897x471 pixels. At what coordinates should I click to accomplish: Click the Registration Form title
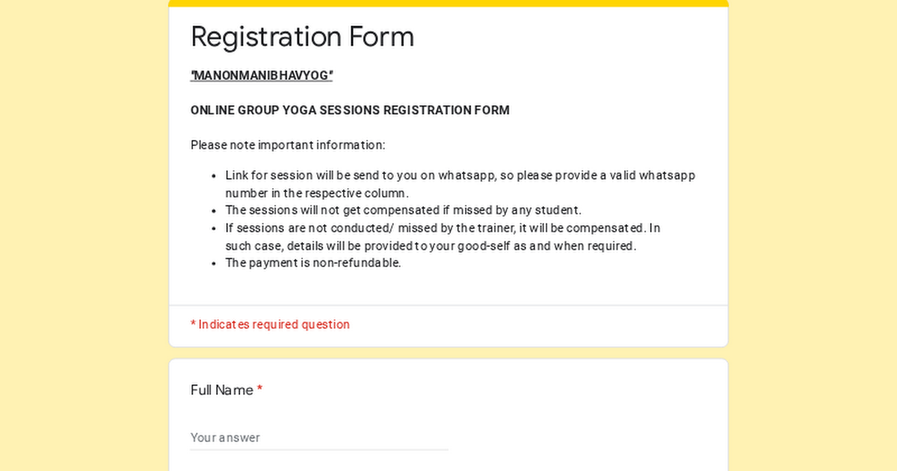pyautogui.click(x=302, y=36)
